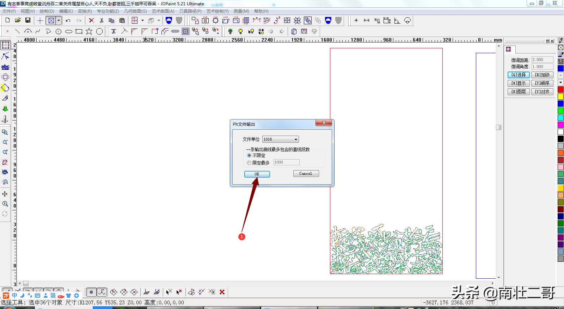Image resolution: width=564 pixels, height=309 pixels.
Task: Open the 文件(F) menu
Action: pyautogui.click(x=9, y=11)
